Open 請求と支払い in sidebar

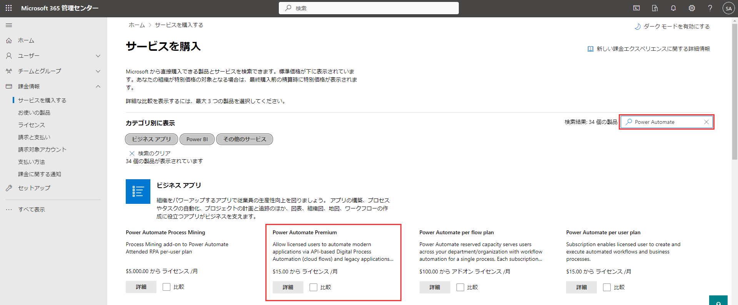pyautogui.click(x=34, y=137)
